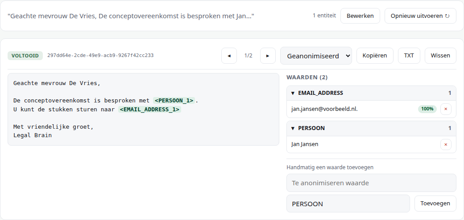Screen dimensions: 464x220
Task: Add value with Toevoegen button
Action: click(435, 204)
